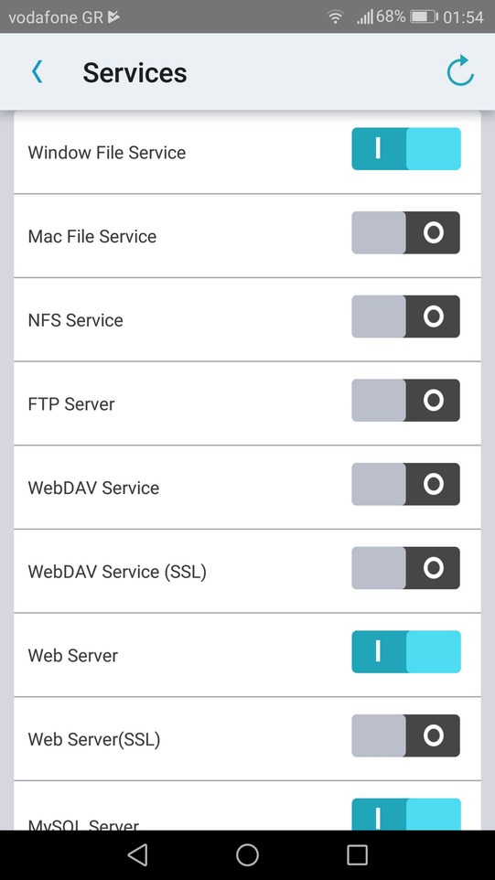Enable the WebDAV Service (SSL) toggle

[405, 568]
